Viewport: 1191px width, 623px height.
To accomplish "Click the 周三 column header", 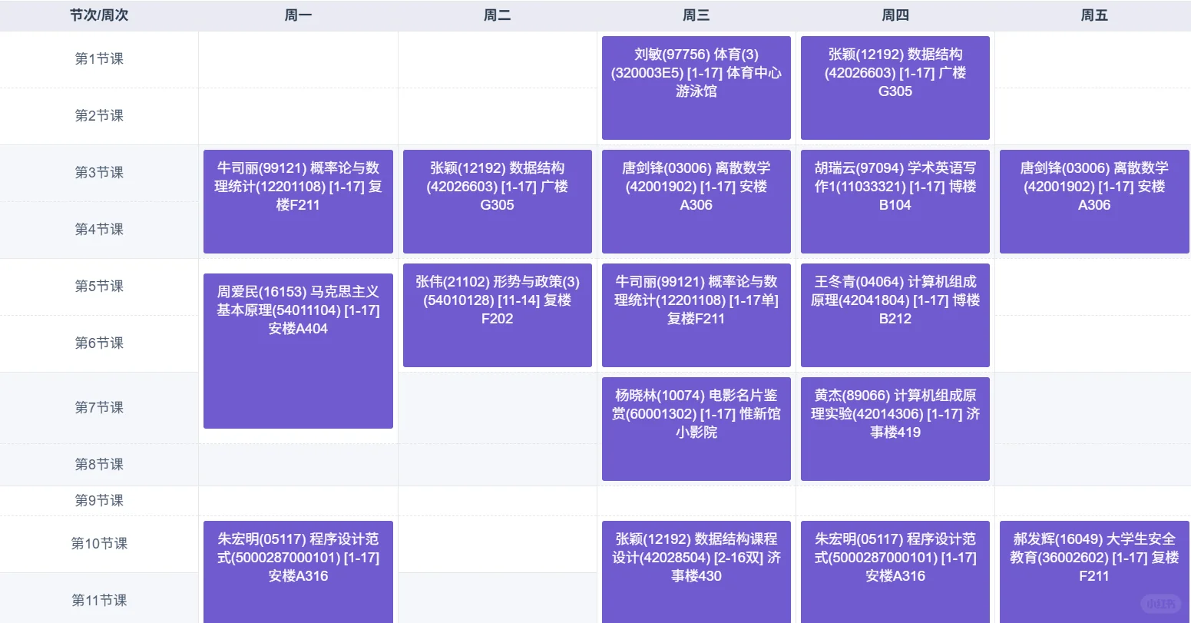I will pyautogui.click(x=696, y=15).
